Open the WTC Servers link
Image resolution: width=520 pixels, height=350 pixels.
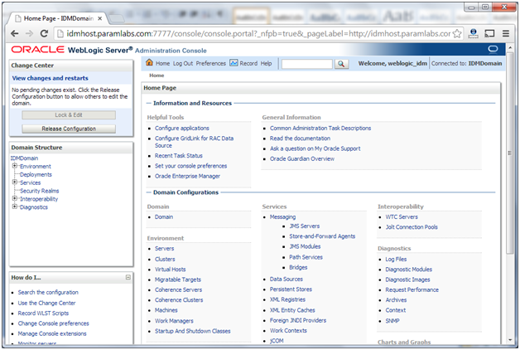[x=402, y=217]
